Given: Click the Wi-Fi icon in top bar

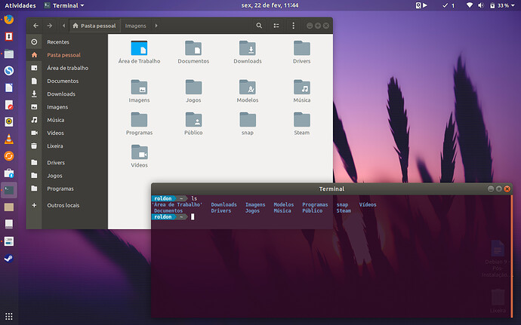Looking at the screenshot, I should 470,5.
